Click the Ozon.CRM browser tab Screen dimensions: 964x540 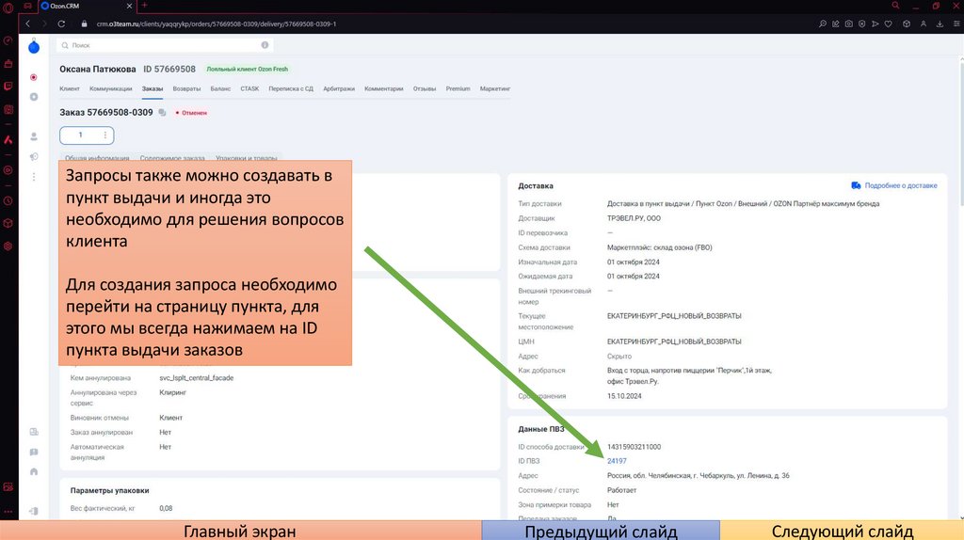[86, 7]
